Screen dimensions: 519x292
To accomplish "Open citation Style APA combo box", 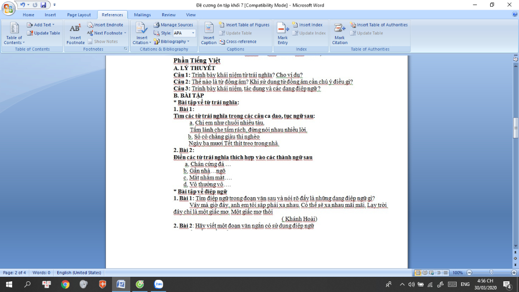I will (184, 33).
